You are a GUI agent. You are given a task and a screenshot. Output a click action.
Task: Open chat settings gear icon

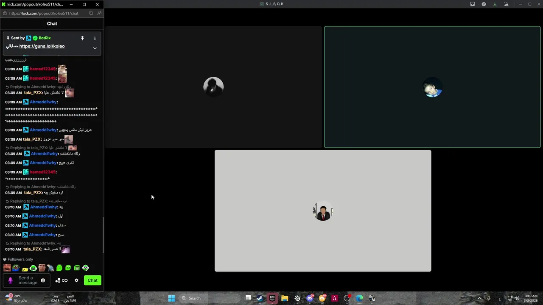(76, 280)
